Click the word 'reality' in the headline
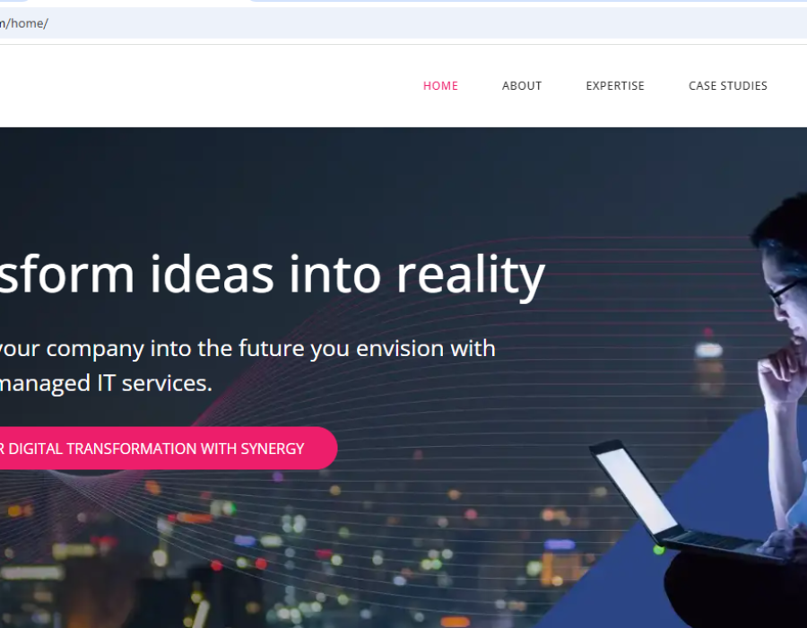This screenshot has height=628, width=807. pyautogui.click(x=471, y=275)
